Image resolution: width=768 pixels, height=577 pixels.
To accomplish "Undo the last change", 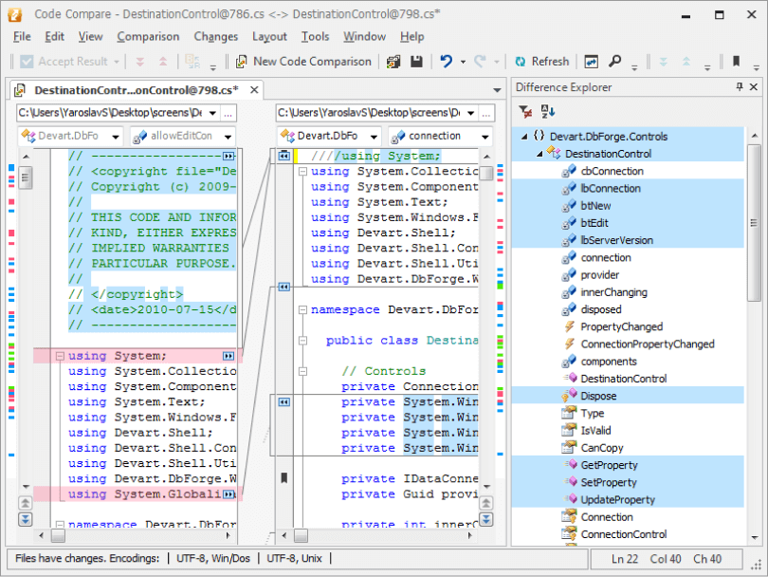I will 446,62.
